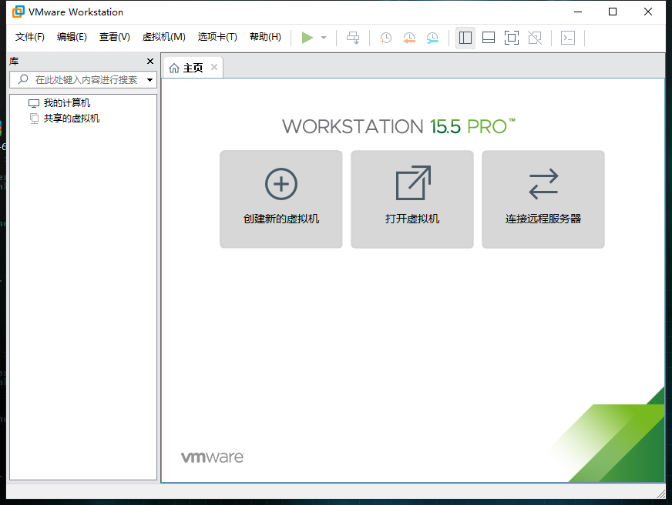Click 创建新的虚拟机 to create a VM
672x505 pixels.
click(x=281, y=199)
